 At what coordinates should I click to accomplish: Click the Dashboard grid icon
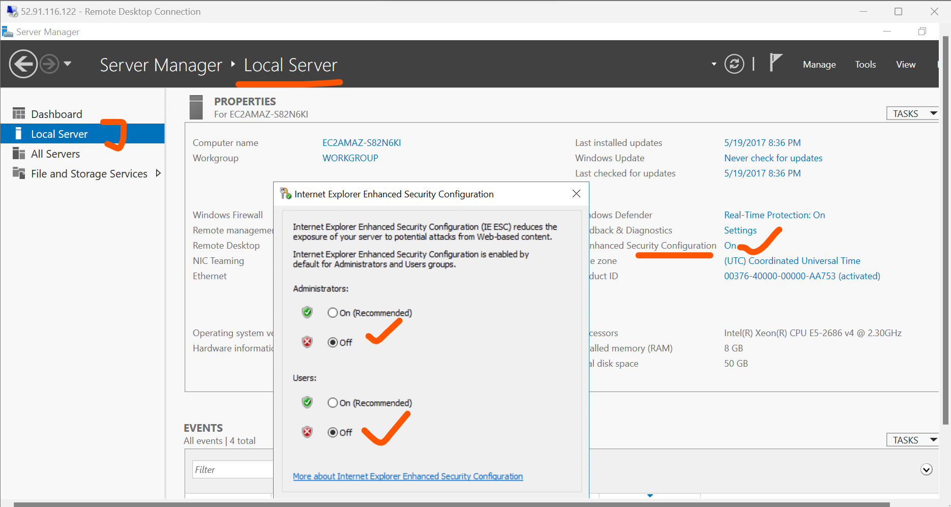19,113
